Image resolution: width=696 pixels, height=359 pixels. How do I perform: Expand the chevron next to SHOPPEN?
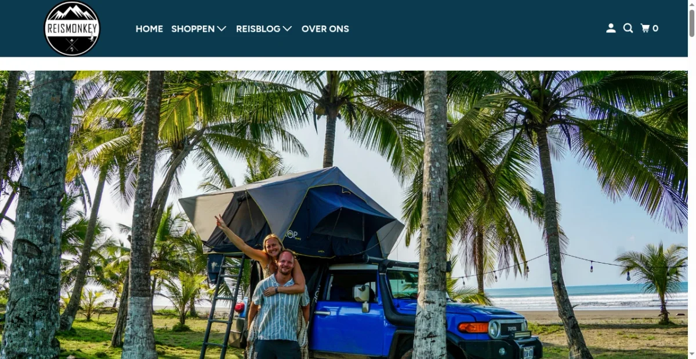222,29
